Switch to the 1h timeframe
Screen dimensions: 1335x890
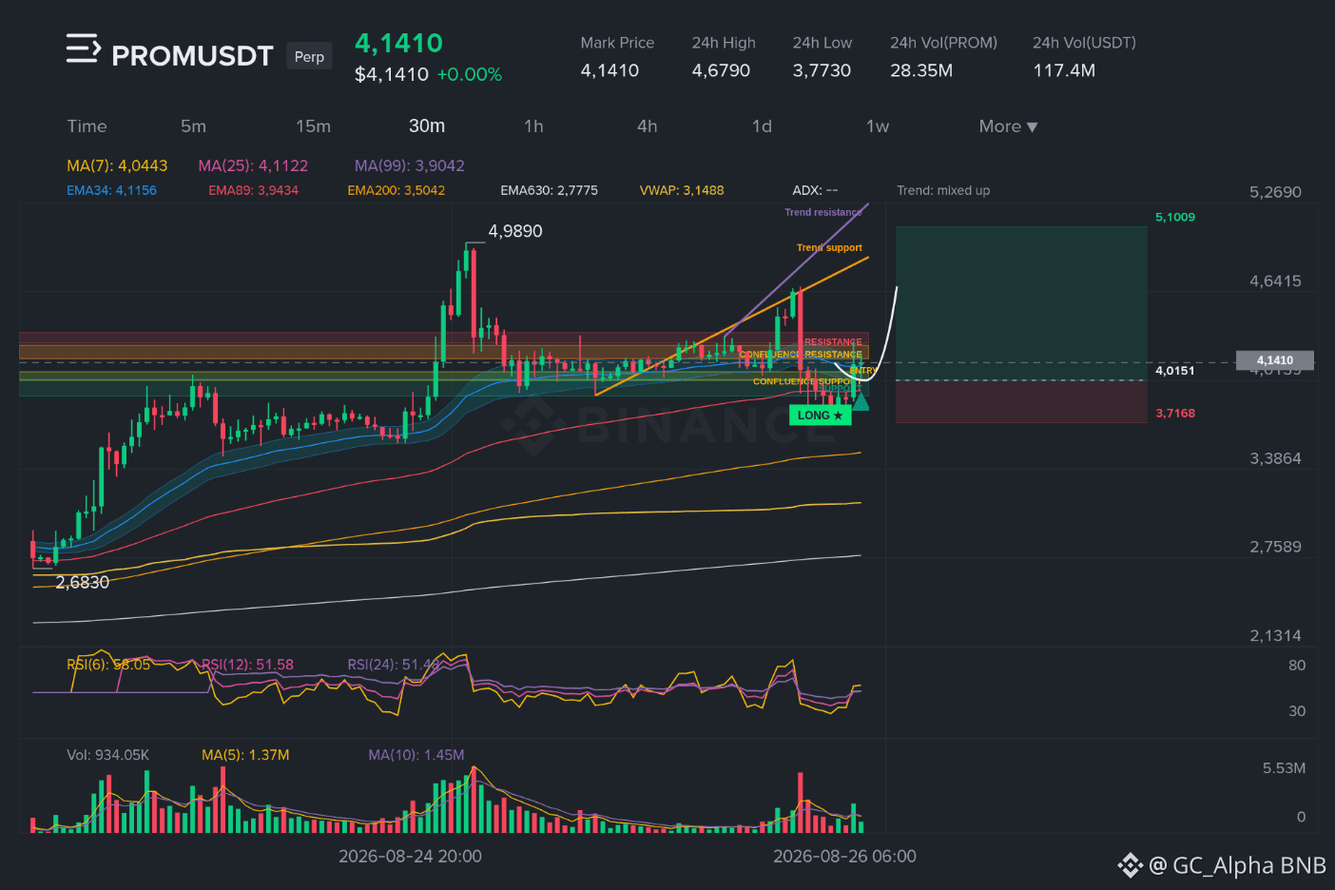(533, 126)
